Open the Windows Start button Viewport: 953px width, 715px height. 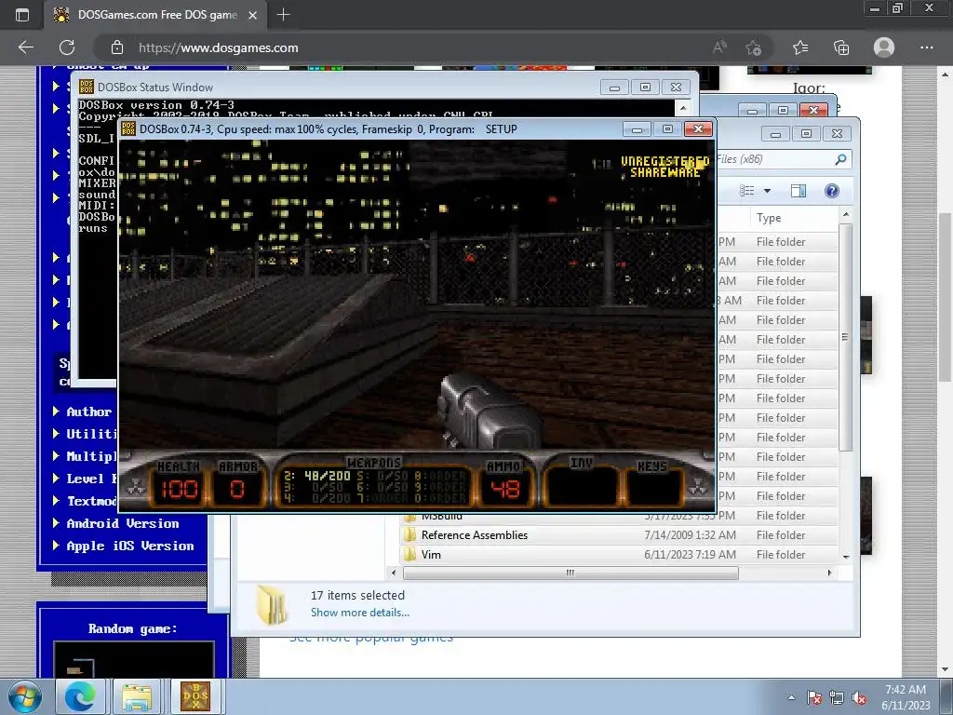coord(24,696)
